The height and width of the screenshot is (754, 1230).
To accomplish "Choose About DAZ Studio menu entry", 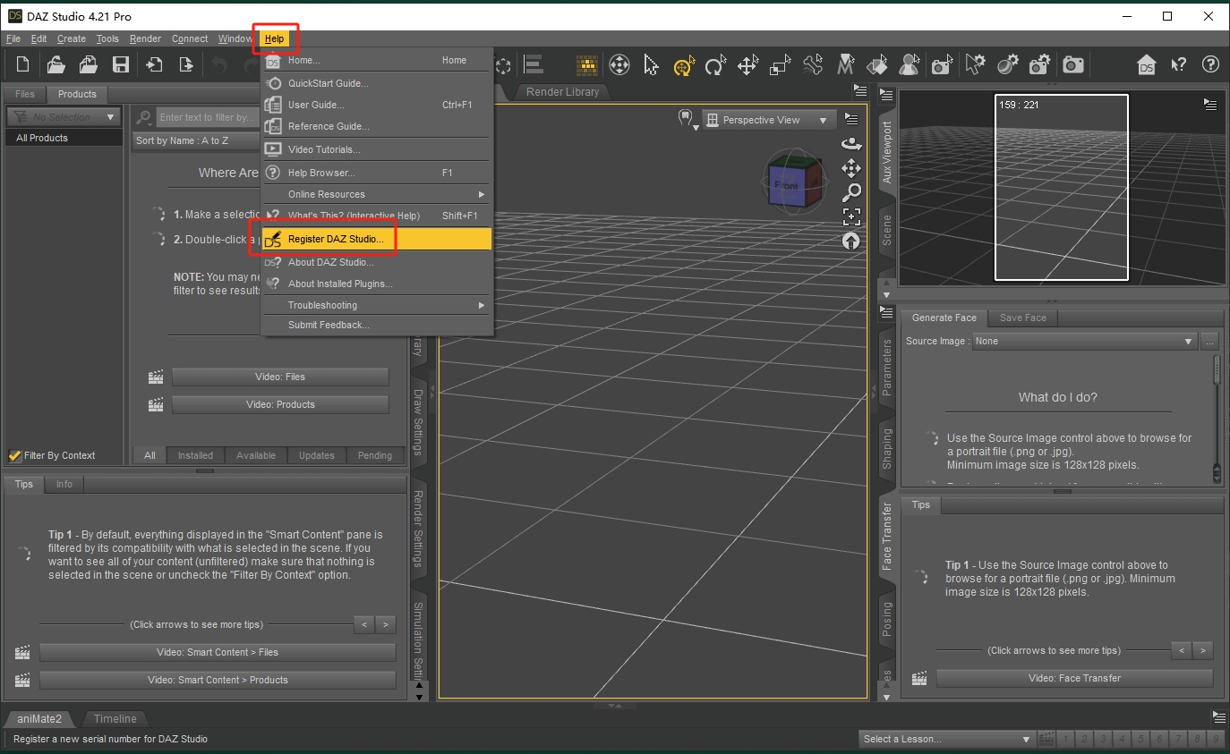I will click(x=376, y=262).
